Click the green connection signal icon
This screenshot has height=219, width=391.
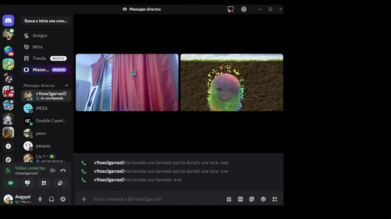(8, 171)
